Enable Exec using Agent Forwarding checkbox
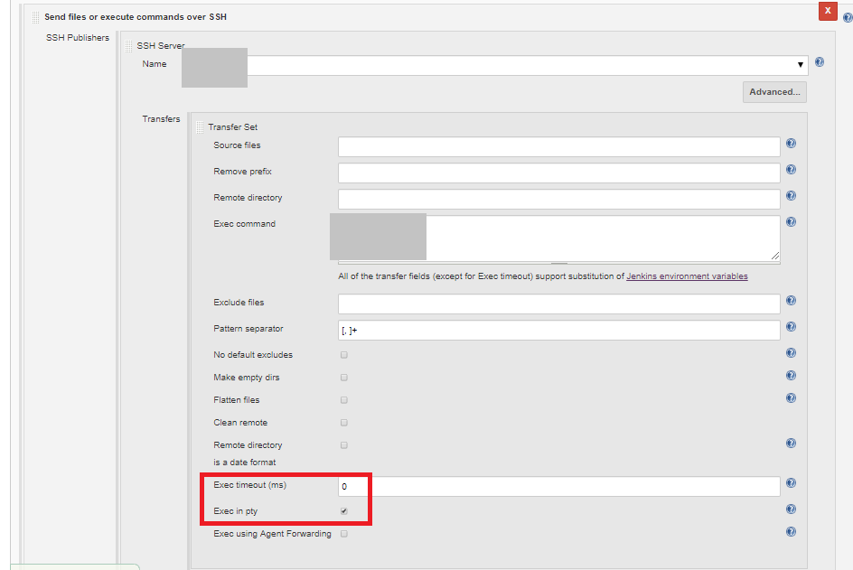Screen dimensions: 853x570 (x=343, y=534)
